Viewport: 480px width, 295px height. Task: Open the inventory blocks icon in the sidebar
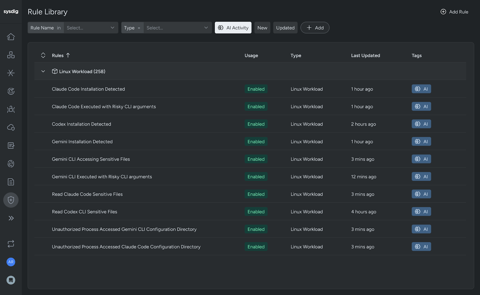point(11,55)
